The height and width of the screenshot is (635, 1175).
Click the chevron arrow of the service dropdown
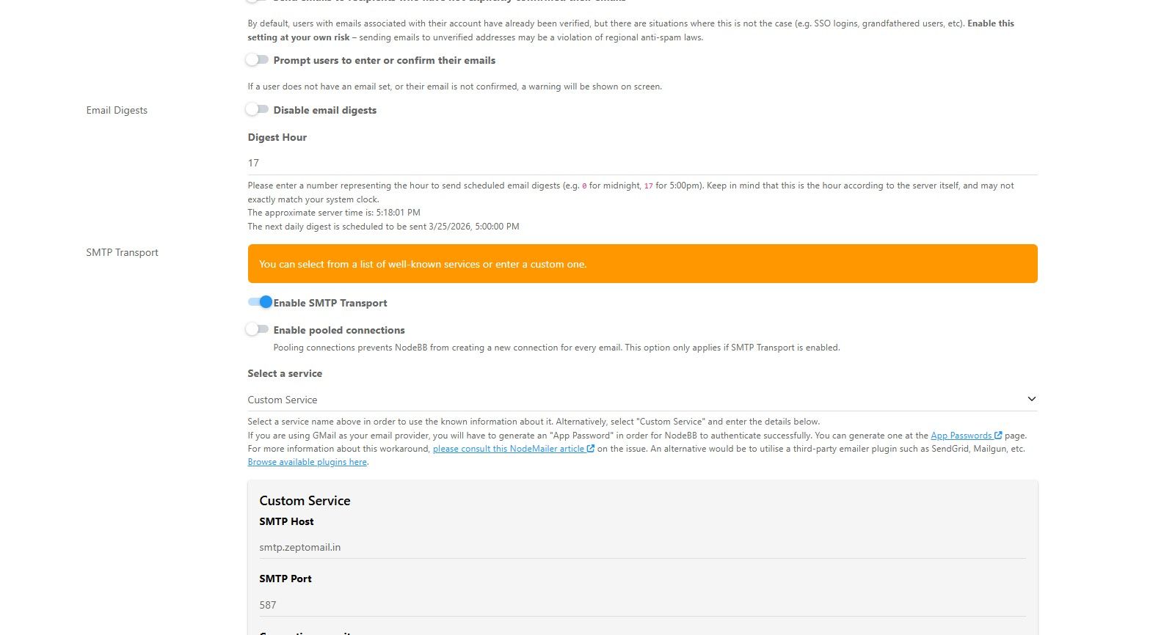tap(1031, 400)
